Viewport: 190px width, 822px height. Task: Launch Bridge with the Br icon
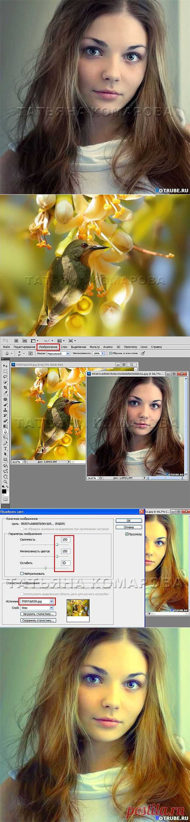(x=17, y=341)
